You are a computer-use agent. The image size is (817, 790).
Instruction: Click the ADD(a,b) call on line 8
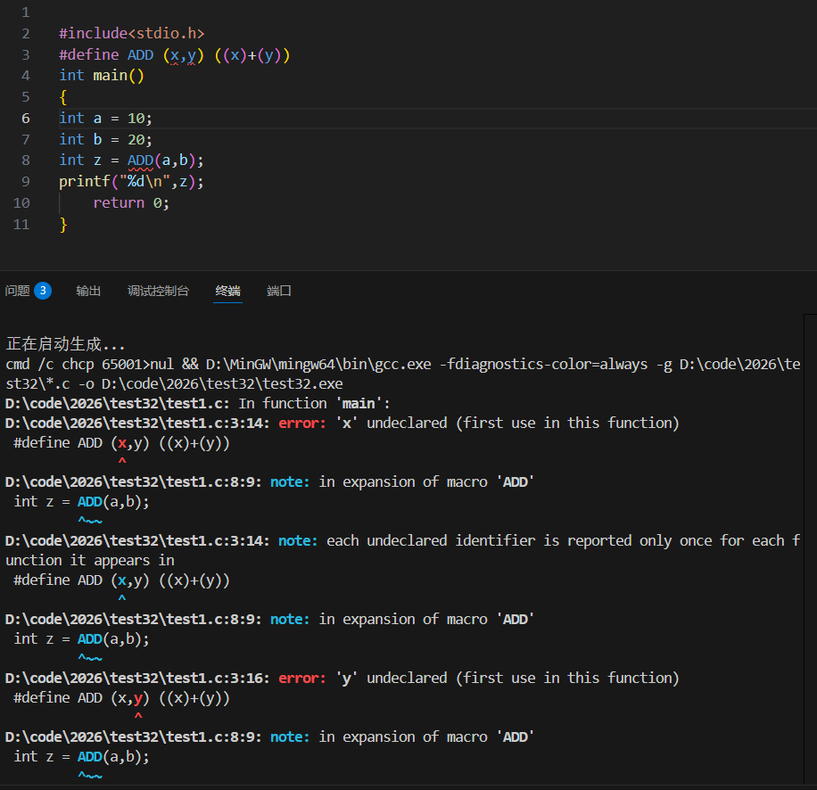161,160
